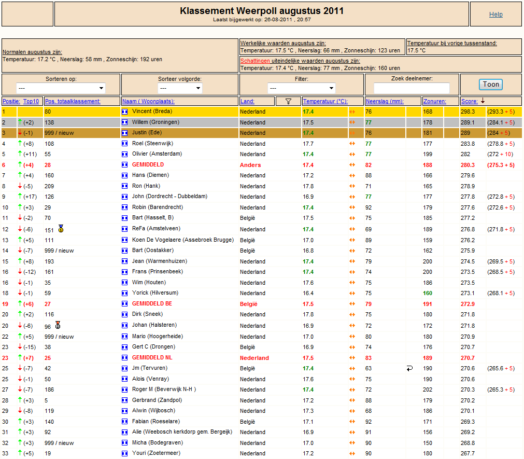This screenshot has height=459, width=524.
Task: Open the Help link
Action: click(x=496, y=15)
